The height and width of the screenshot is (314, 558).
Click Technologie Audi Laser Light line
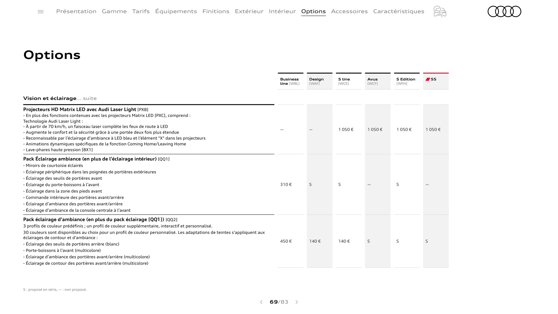click(53, 121)
